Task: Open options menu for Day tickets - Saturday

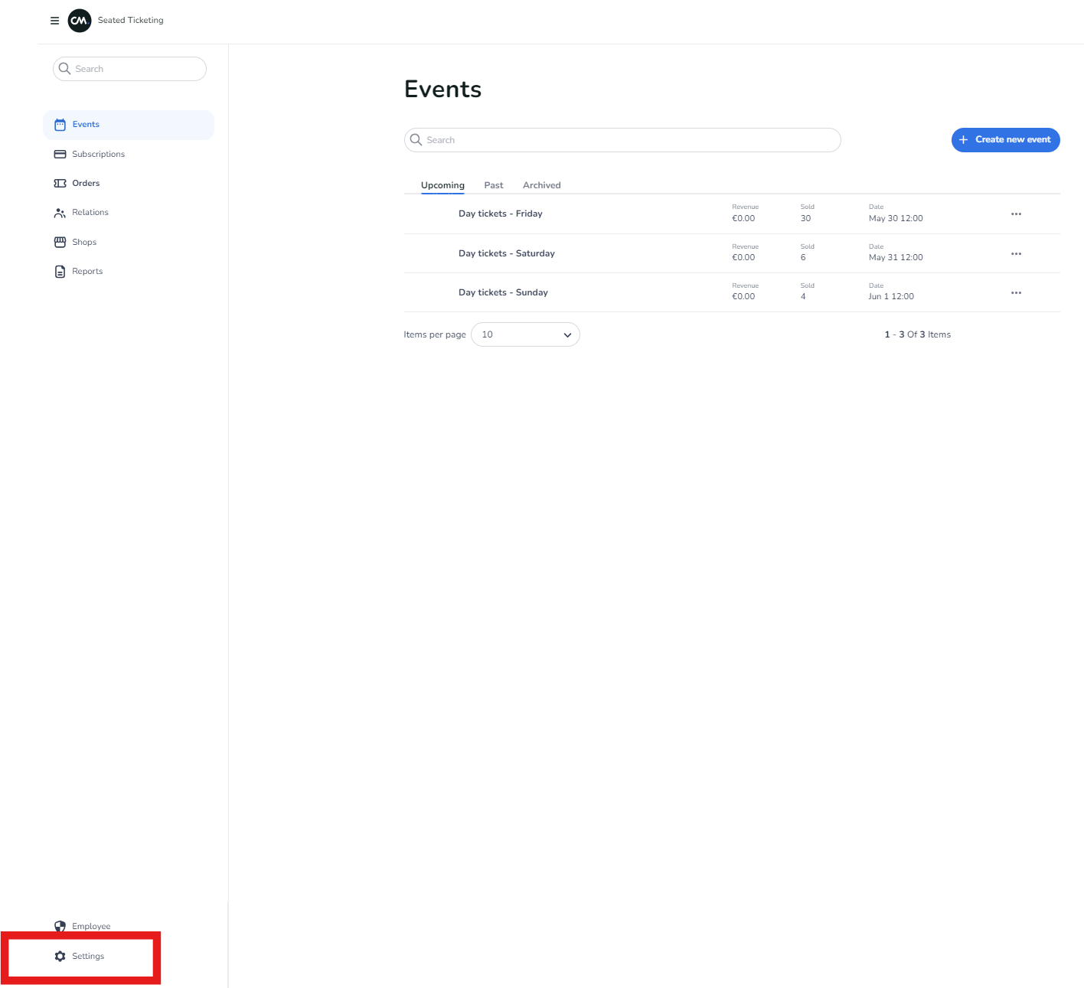Action: point(1016,254)
